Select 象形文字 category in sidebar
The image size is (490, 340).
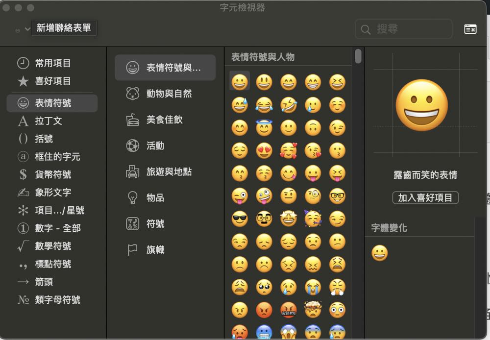(x=52, y=192)
